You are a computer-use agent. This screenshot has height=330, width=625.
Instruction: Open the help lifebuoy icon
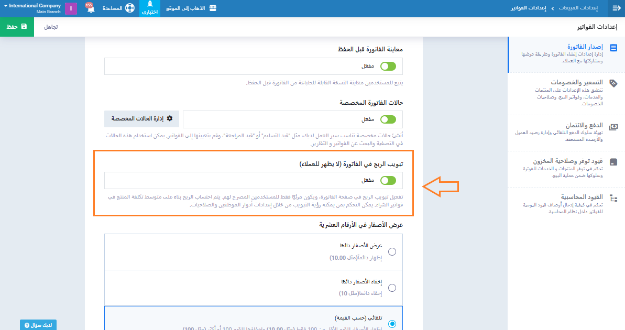130,9
